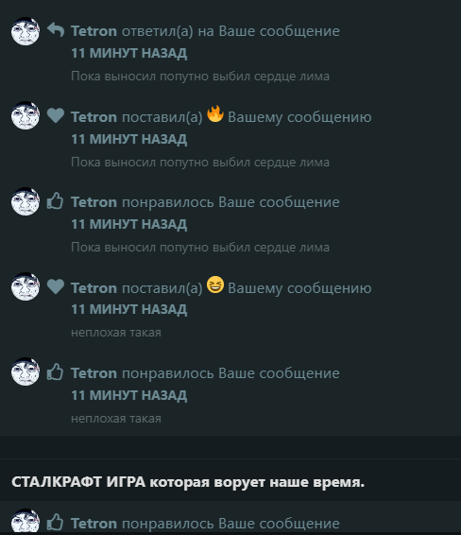This screenshot has width=461, height=535.
Task: Click the reply arrow icon in first notification
Action: point(56,29)
